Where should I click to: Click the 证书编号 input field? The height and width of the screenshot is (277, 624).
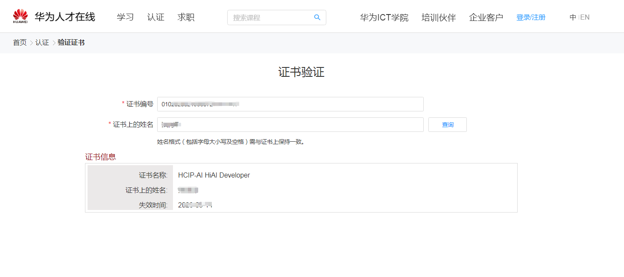[290, 104]
